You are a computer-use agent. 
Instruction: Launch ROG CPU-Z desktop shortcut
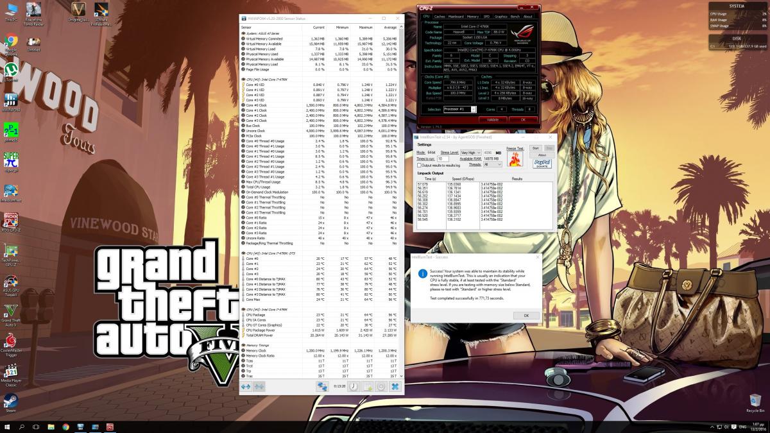click(x=10, y=221)
